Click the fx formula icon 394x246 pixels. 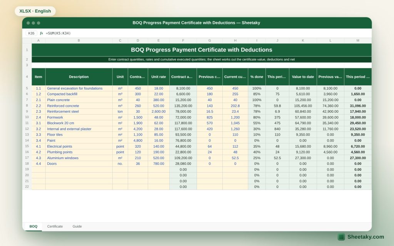point(42,33)
